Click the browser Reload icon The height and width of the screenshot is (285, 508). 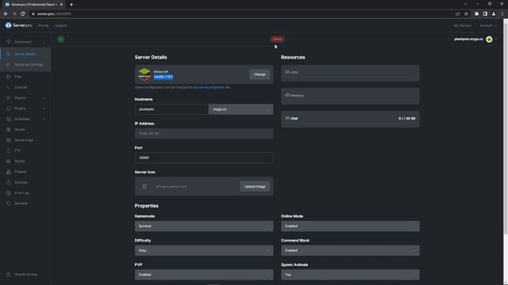pos(22,14)
